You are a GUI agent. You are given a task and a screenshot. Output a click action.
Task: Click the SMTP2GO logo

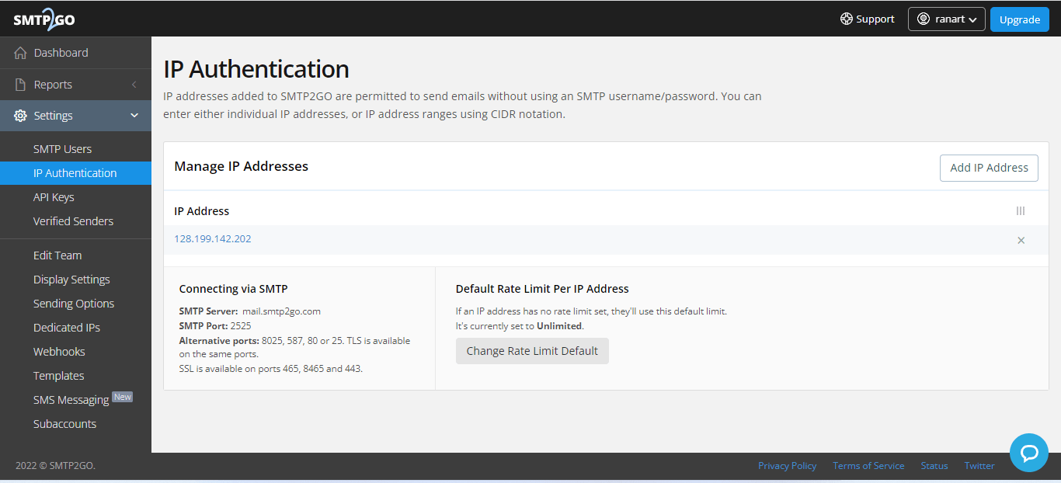[44, 19]
